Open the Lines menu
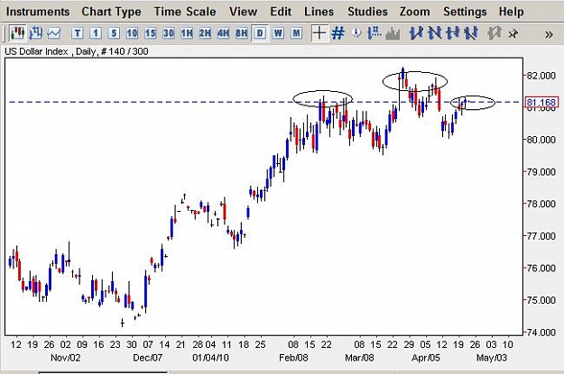 [x=319, y=12]
